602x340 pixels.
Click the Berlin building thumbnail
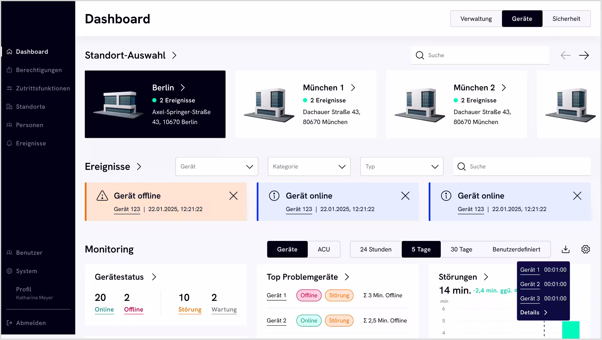118,104
